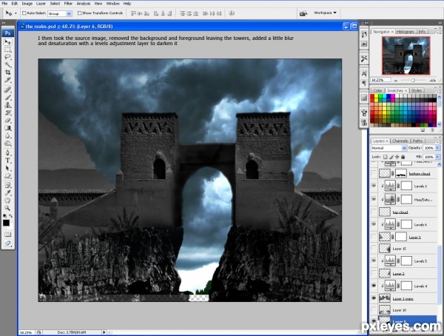Hide the Hue/Saturation adjustment layer
This screenshot has height=336, width=444.
(x=374, y=199)
